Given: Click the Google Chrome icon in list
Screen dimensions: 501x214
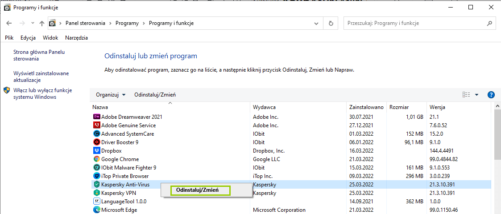Looking at the screenshot, I should point(96,159).
